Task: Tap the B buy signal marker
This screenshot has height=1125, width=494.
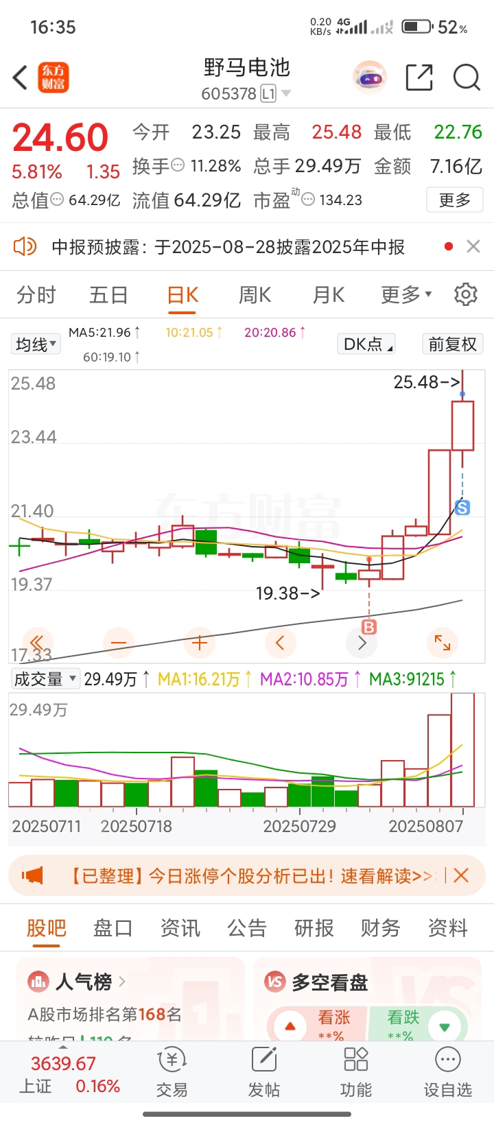Action: 369,626
